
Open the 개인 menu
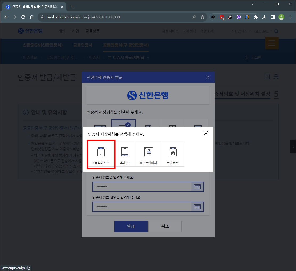(x=62, y=31)
